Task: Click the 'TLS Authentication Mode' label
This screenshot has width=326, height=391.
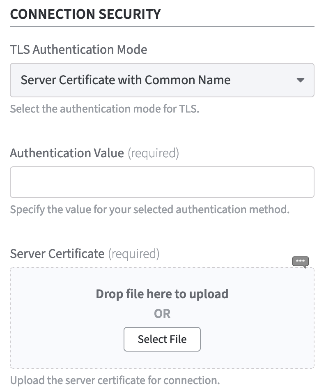Action: 78,50
